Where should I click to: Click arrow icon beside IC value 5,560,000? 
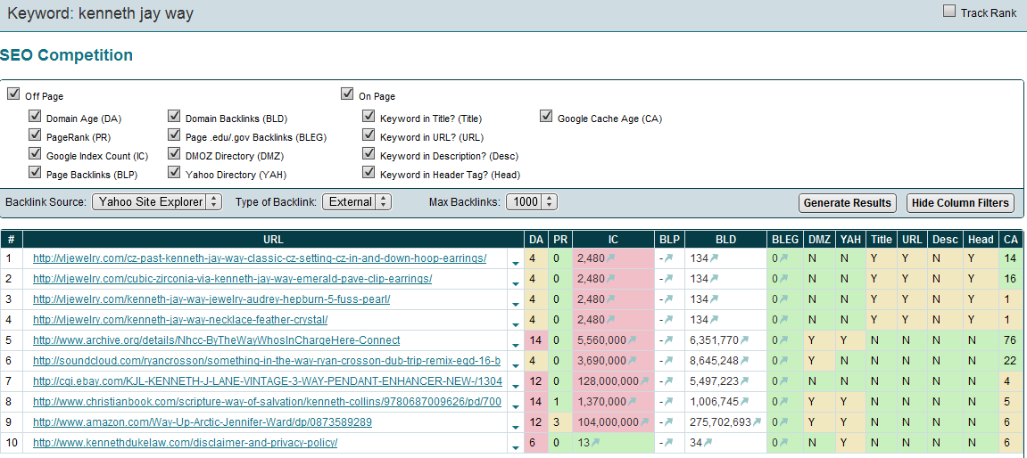click(633, 340)
